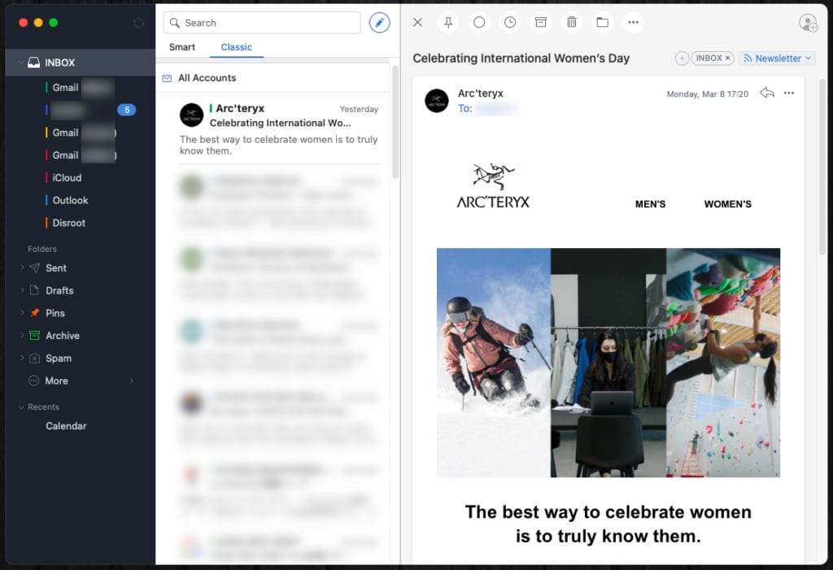Delete the email with the trash icon
The height and width of the screenshot is (570, 833).
click(x=572, y=23)
